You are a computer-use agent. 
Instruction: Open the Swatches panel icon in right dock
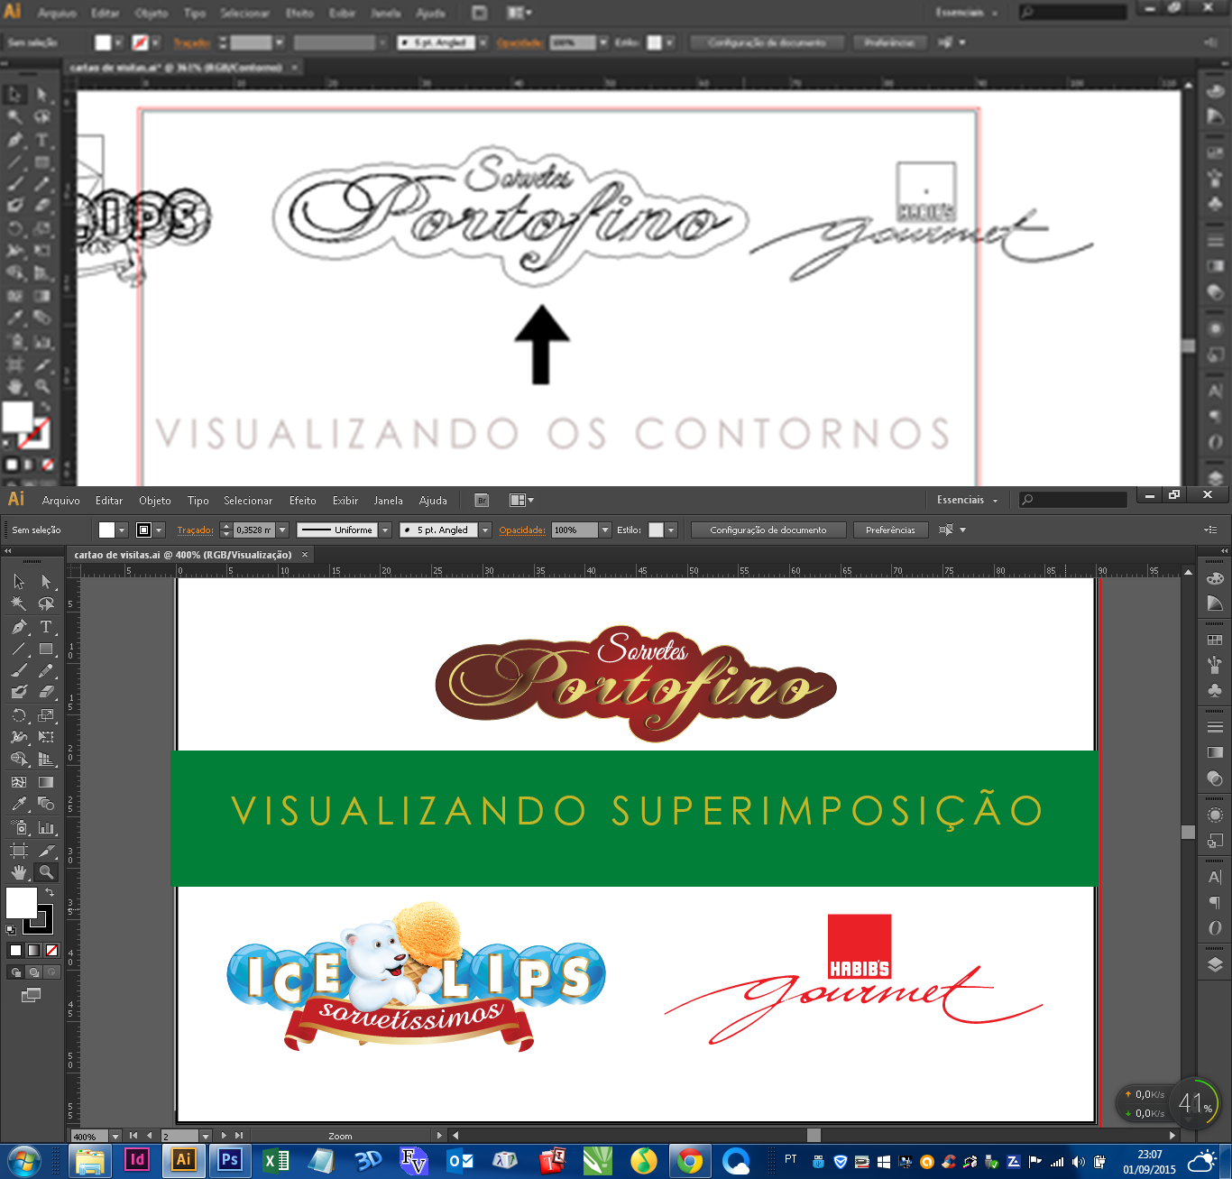tap(1215, 640)
